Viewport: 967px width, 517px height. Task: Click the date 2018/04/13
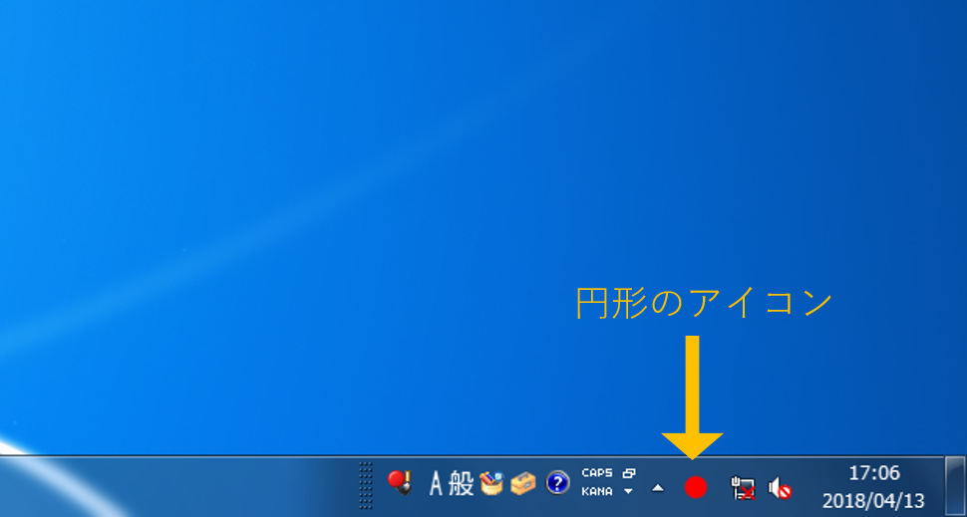coord(874,500)
